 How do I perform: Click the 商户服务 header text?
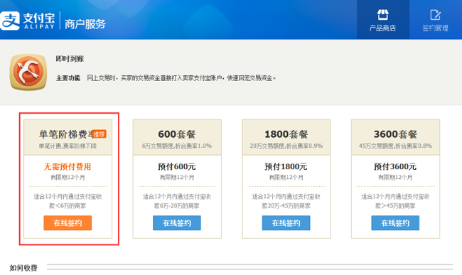click(x=85, y=24)
